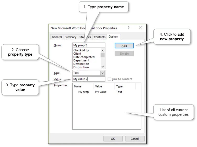Image resolution: width=197 pixels, height=147 pixels.
Task: Click Add to add new property
Action: [124, 46]
